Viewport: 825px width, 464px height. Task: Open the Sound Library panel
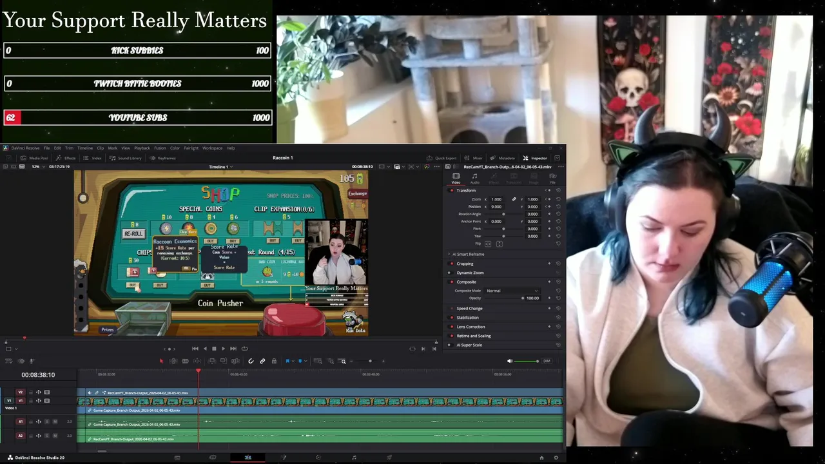click(x=126, y=158)
